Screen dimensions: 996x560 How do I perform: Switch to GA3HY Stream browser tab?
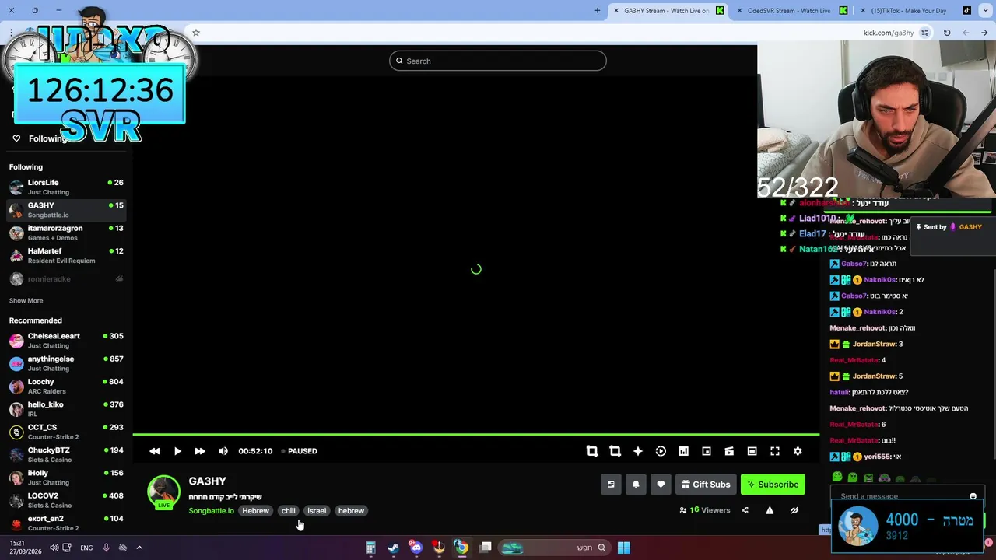(x=668, y=11)
